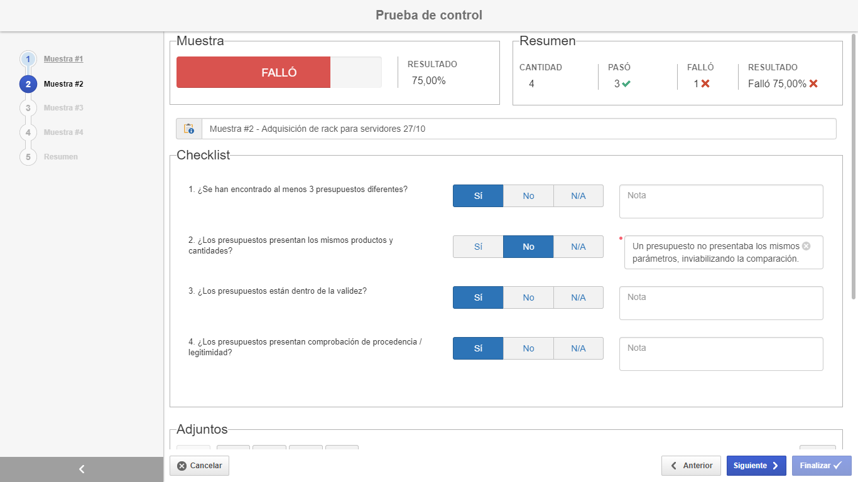Clear the note on question 2
The height and width of the screenshot is (482, 858).
pyautogui.click(x=806, y=246)
